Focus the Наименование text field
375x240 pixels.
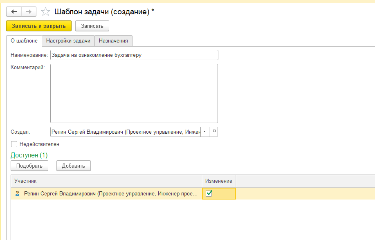coord(134,55)
